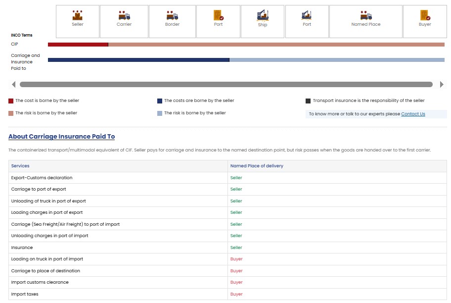The image size is (451, 303).
Task: Click the light blue seller risk swatch
Action: pos(160,113)
